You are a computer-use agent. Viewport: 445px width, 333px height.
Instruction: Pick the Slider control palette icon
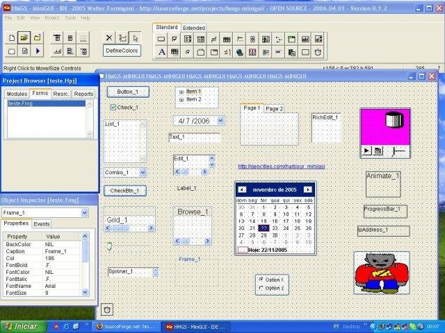[239, 39]
